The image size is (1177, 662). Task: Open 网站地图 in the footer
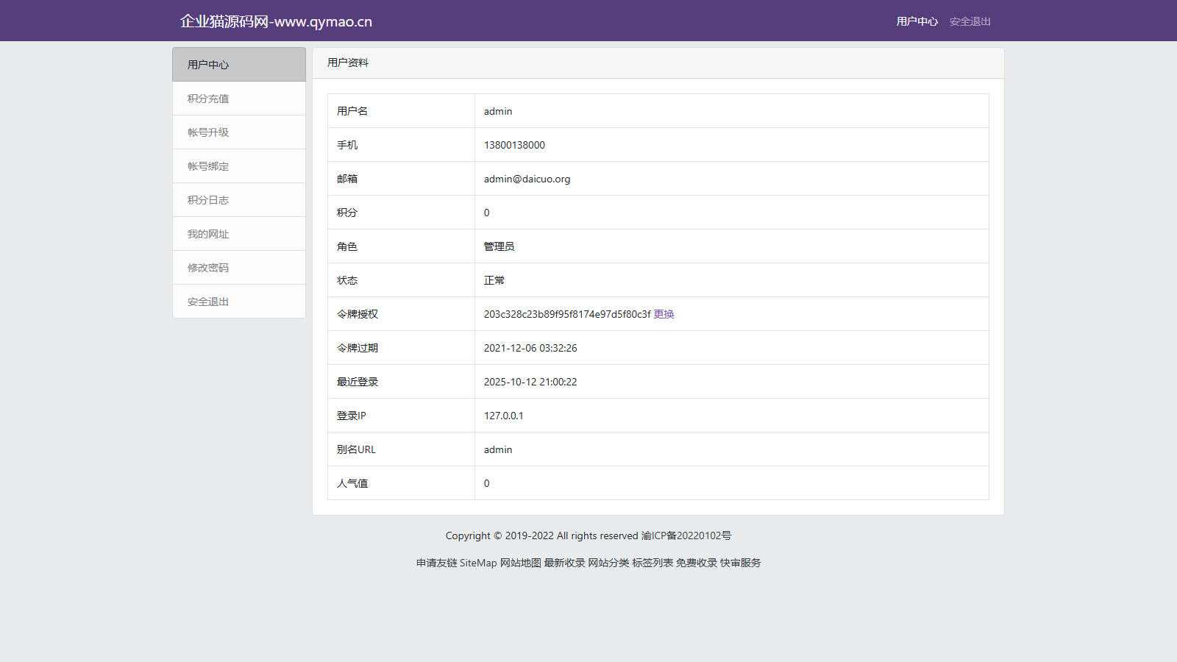click(520, 563)
